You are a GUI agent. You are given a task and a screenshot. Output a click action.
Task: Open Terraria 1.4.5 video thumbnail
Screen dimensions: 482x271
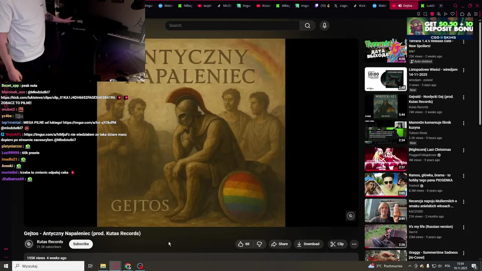pyautogui.click(x=386, y=50)
